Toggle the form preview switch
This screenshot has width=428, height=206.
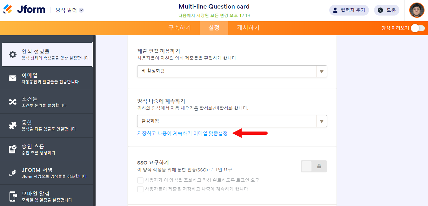tap(418, 28)
